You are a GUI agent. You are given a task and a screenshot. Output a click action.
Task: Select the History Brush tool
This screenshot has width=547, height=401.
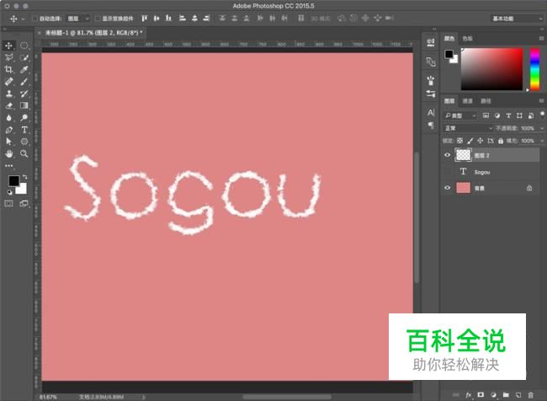coord(24,94)
